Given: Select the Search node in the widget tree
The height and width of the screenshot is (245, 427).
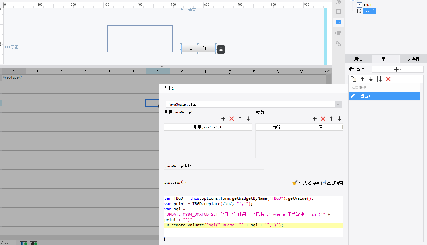Looking at the screenshot, I should tap(369, 11).
